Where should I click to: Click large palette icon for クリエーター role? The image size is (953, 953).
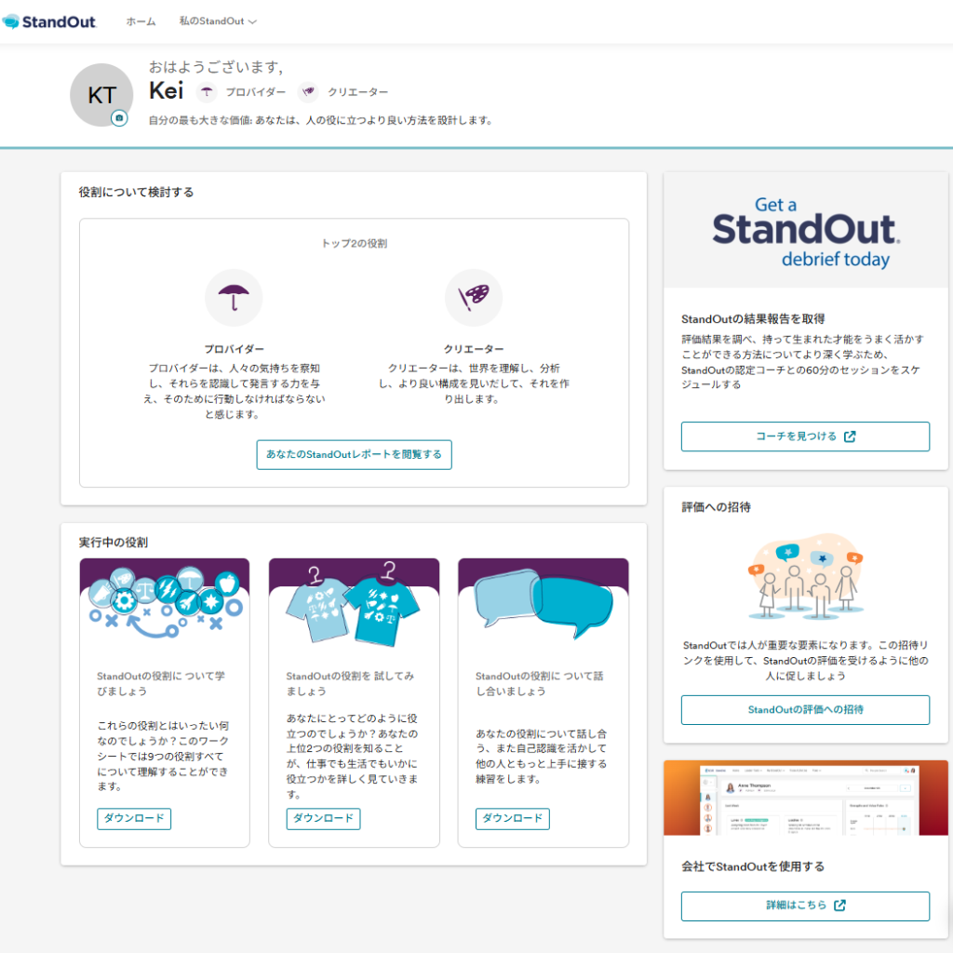474,298
